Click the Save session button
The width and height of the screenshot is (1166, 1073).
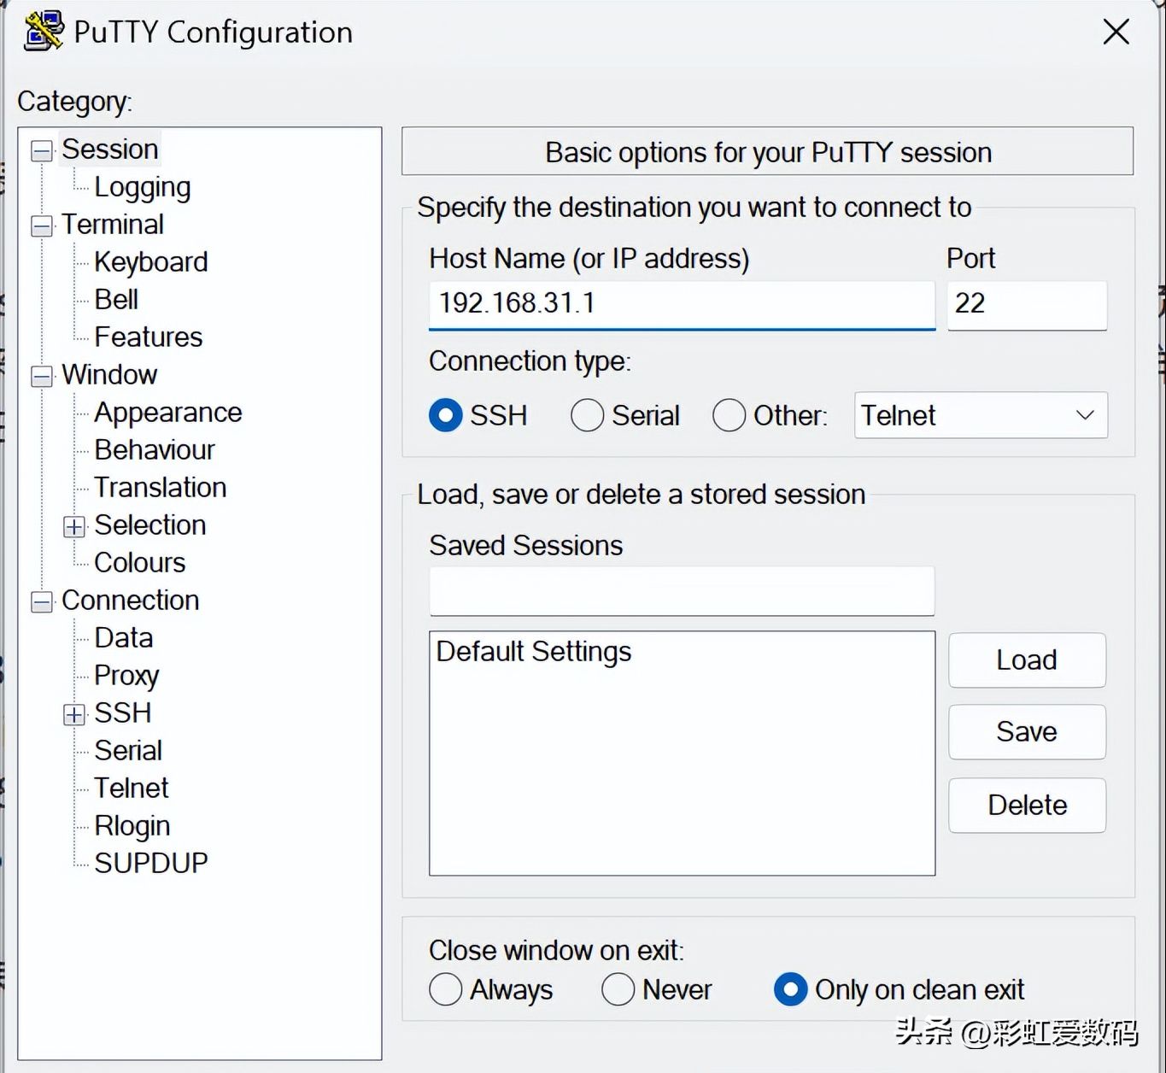[1027, 732]
